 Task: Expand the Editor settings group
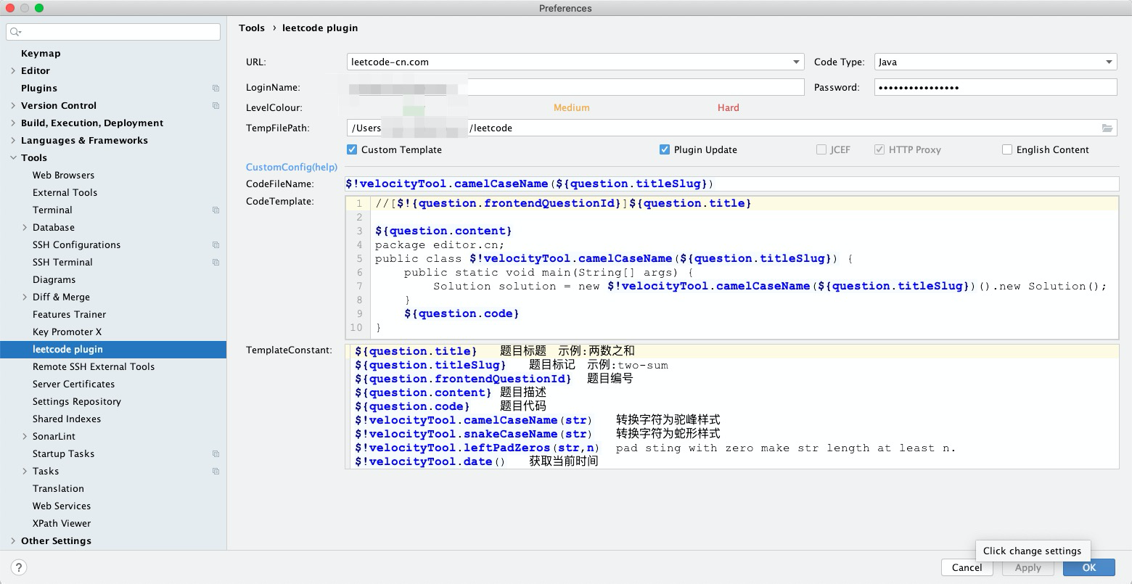click(13, 71)
